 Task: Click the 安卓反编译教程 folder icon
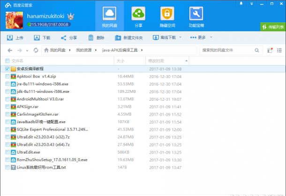13,69
